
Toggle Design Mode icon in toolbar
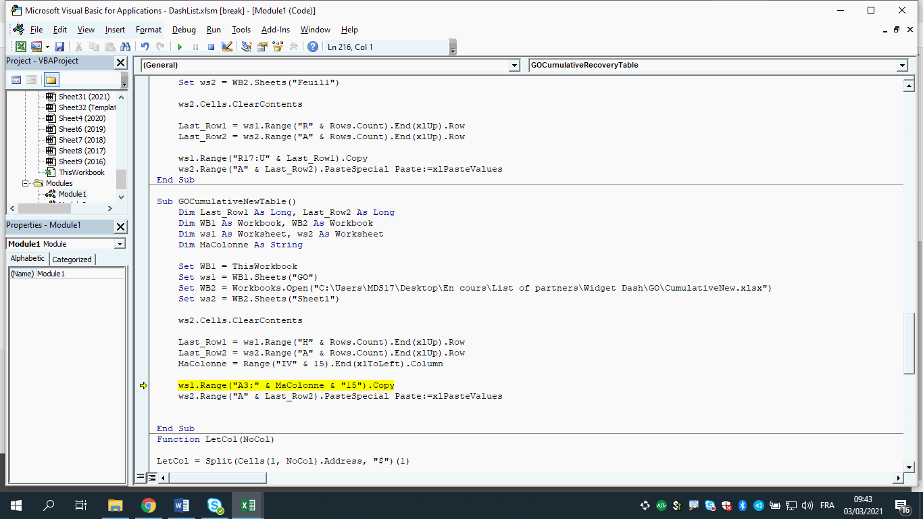pyautogui.click(x=227, y=47)
